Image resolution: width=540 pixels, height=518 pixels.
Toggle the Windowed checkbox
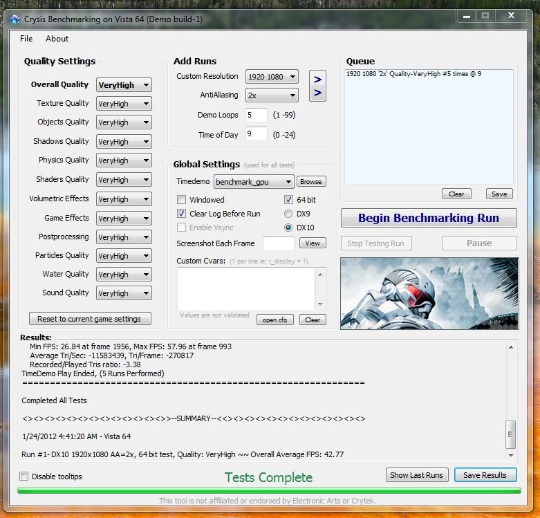[181, 200]
